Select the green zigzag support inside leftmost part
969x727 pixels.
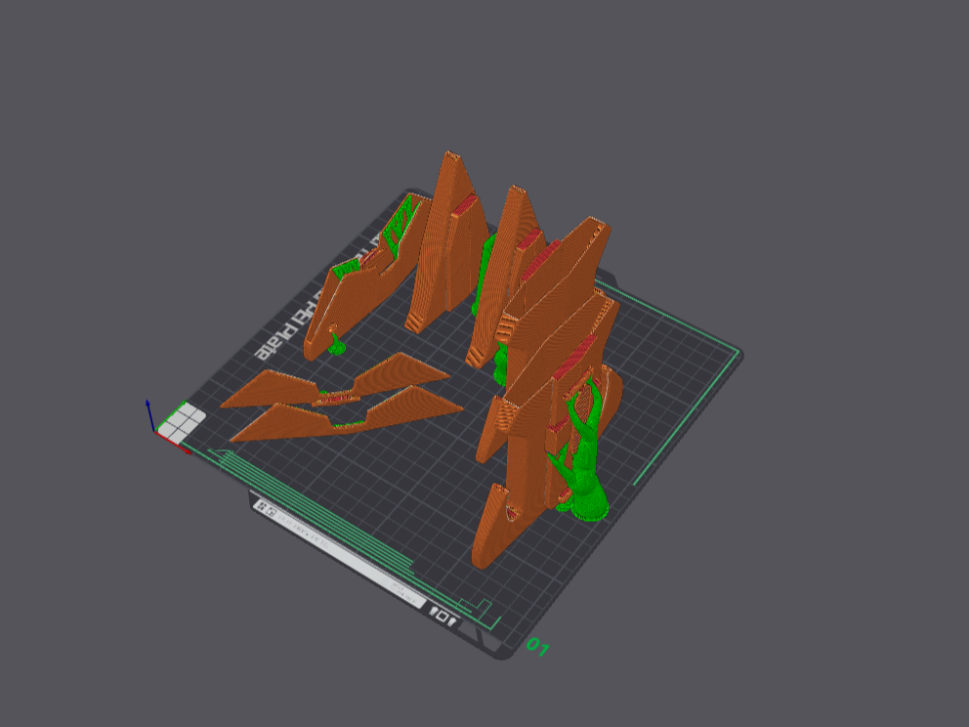[398, 226]
